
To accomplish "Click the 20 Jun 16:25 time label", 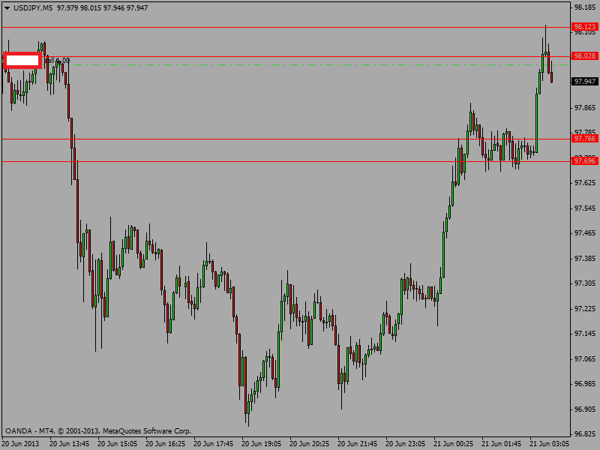I will pyautogui.click(x=166, y=444).
